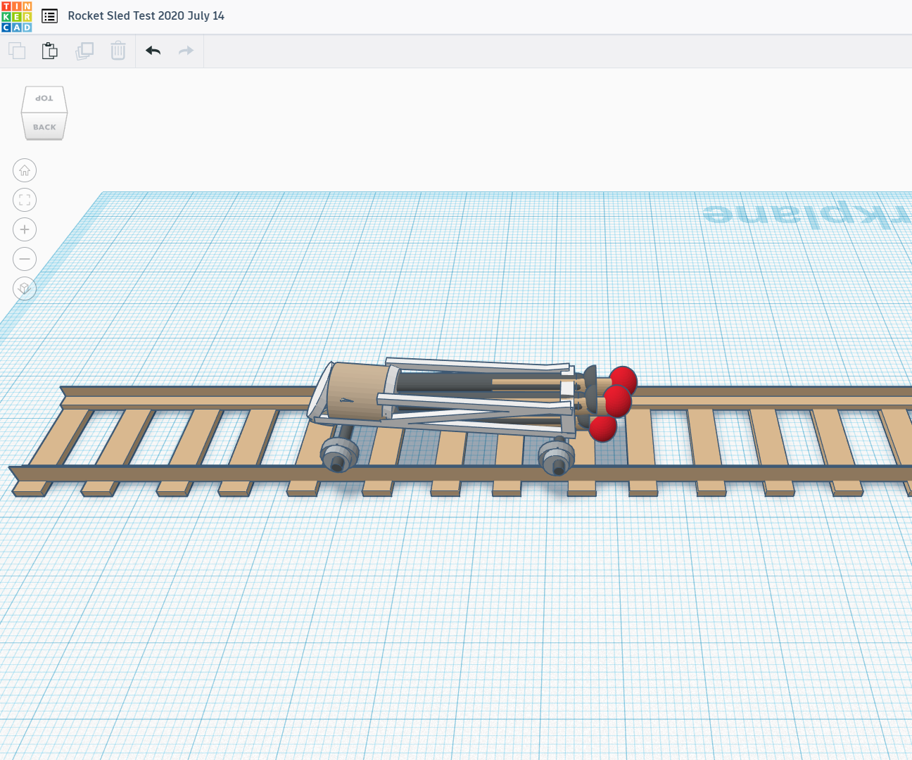Viewport: 912px width, 760px height.
Task: Click the Redo arrow icon
Action: click(x=185, y=51)
